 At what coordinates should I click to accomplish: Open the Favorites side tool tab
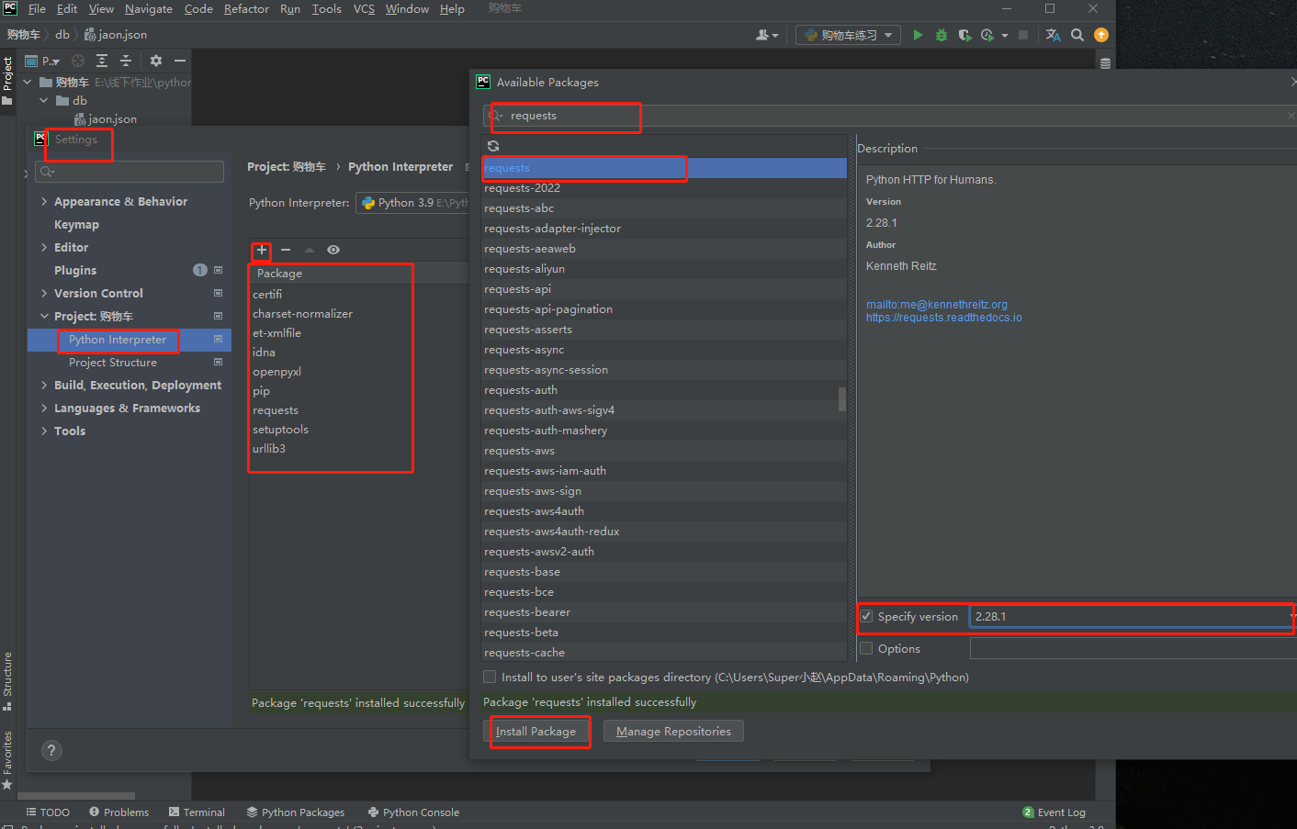pyautogui.click(x=7, y=760)
